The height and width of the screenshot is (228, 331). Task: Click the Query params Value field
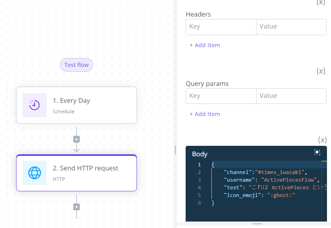pyautogui.click(x=291, y=96)
